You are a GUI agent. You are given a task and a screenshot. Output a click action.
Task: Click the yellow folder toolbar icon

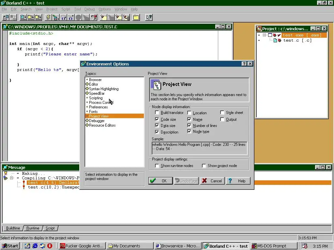[x=136, y=17]
